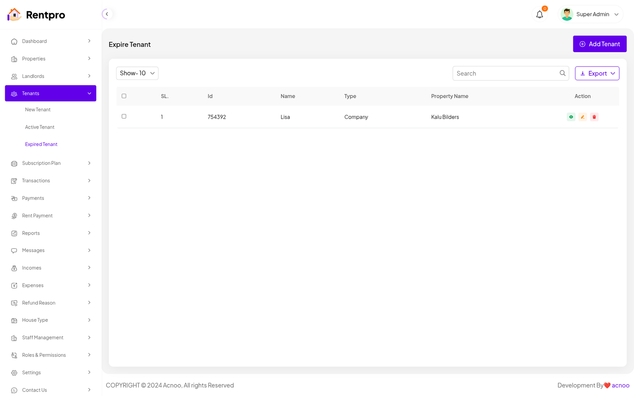Open the Show-10 entries dropdown
The image size is (634, 396).
click(137, 73)
